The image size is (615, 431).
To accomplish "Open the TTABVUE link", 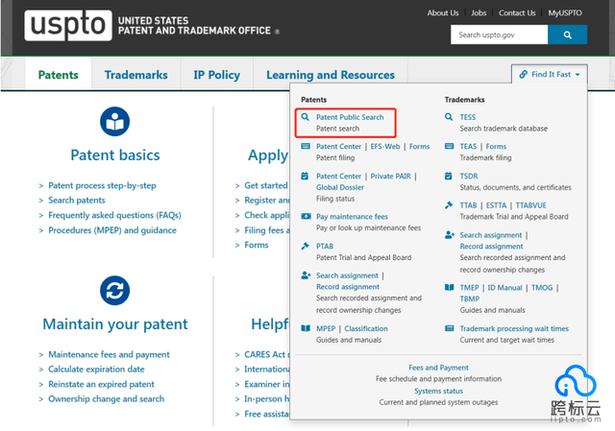I will (531, 205).
